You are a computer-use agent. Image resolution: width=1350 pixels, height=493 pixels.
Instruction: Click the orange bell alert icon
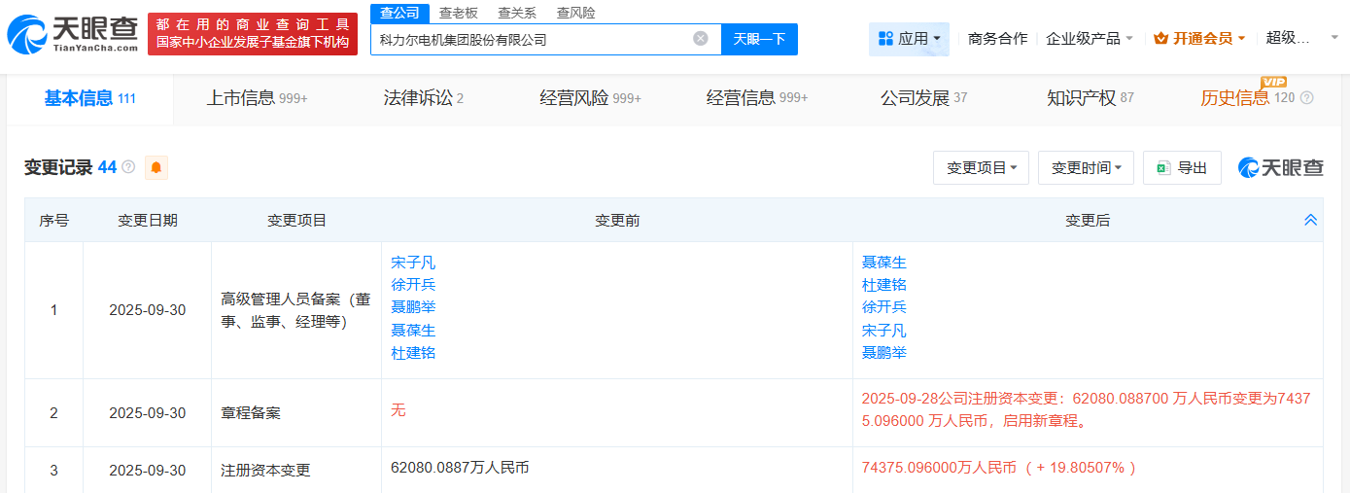tap(156, 168)
